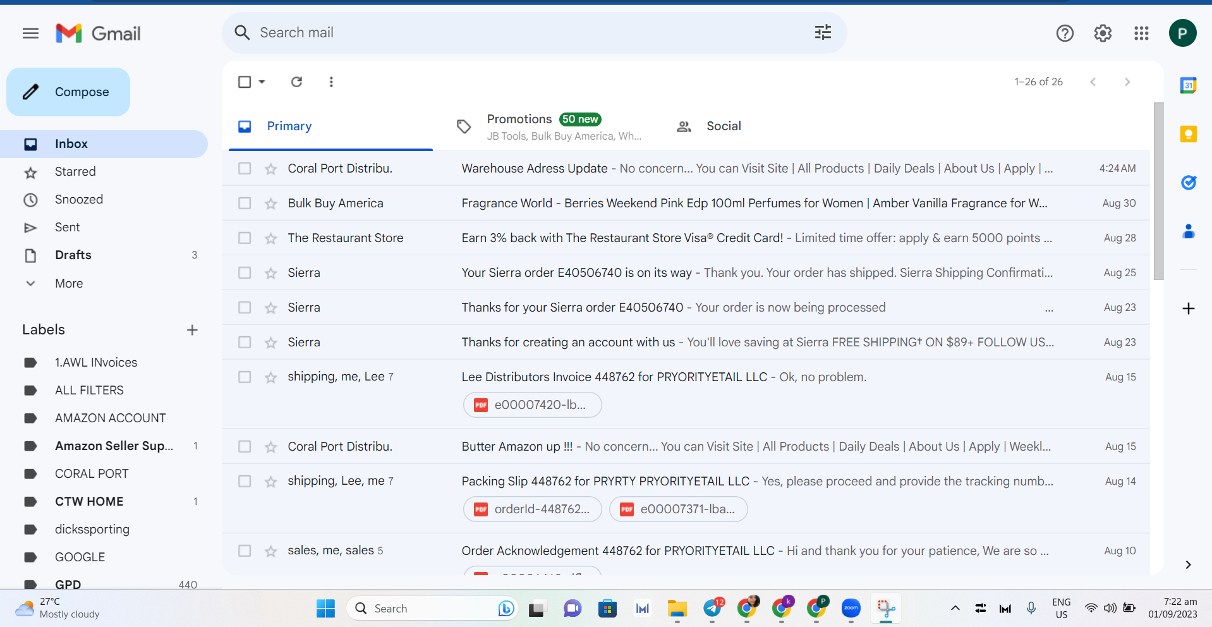Open the Inbox folder
The width and height of the screenshot is (1212, 627).
click(x=104, y=144)
